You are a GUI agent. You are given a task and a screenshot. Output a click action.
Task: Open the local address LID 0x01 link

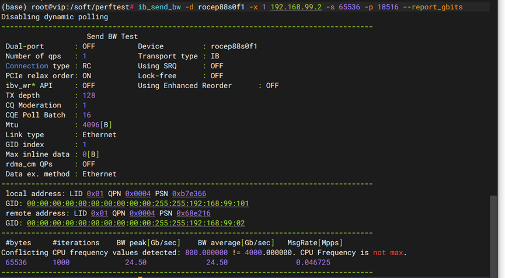click(x=94, y=193)
